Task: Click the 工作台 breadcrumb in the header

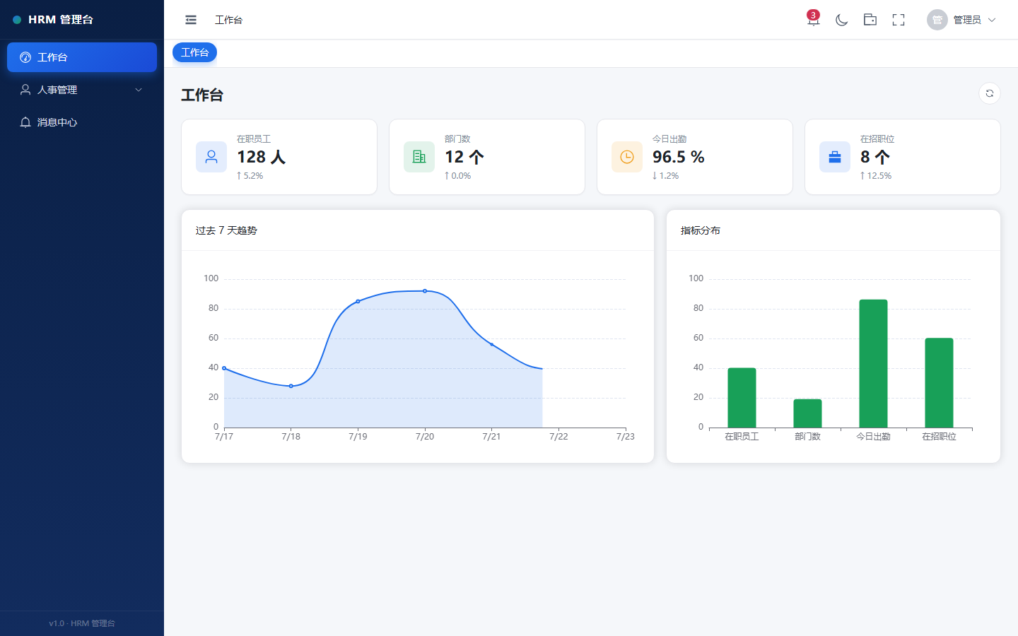Action: (228, 20)
